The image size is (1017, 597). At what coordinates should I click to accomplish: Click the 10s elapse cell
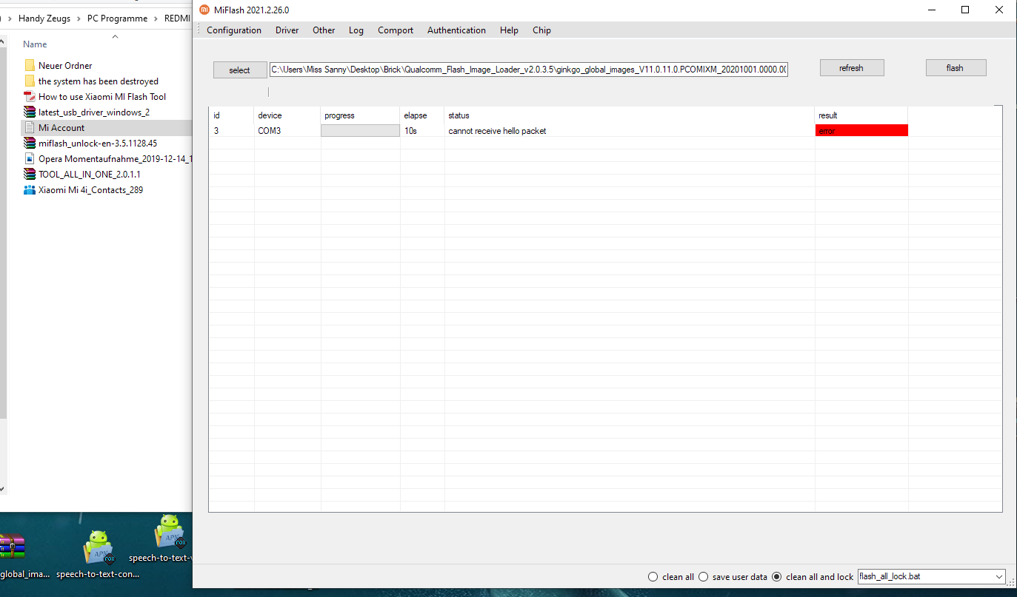[x=411, y=131]
